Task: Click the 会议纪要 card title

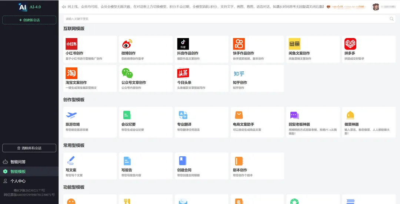Action: pyautogui.click(x=129, y=124)
